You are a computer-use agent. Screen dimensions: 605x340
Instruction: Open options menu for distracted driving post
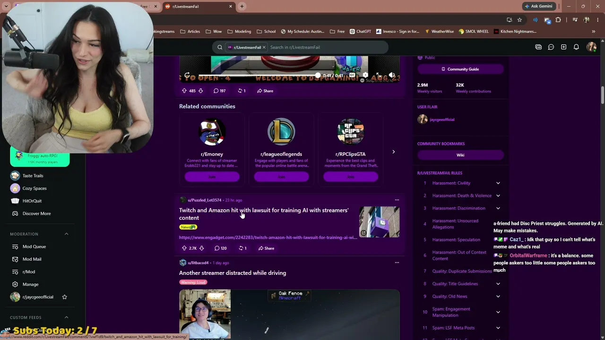click(397, 263)
